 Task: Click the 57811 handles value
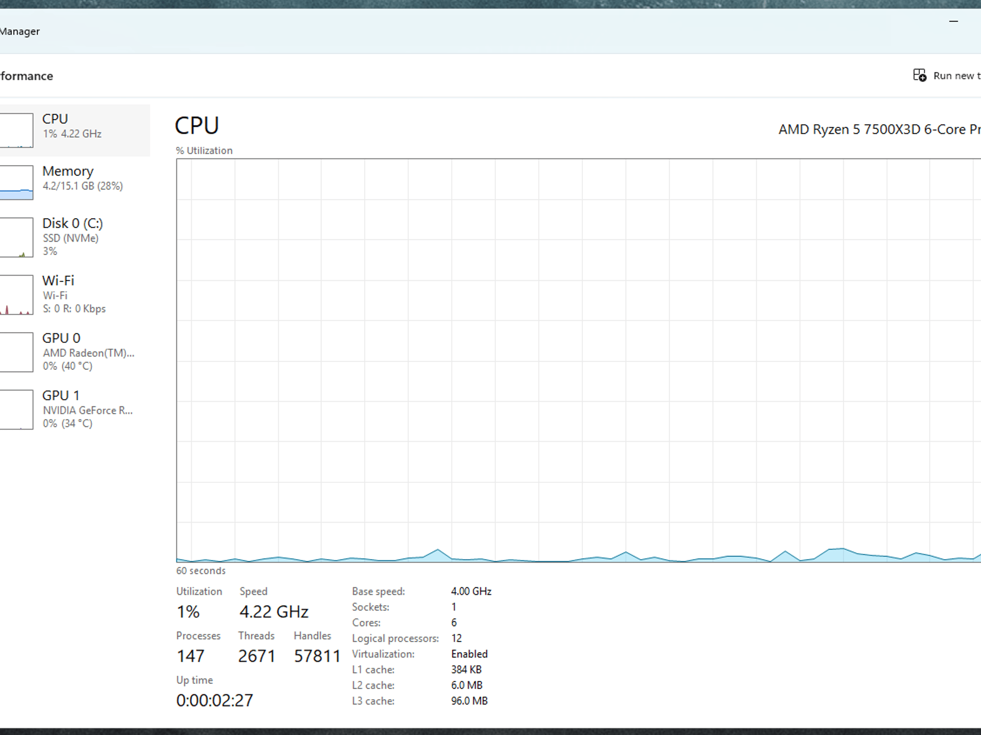pyautogui.click(x=317, y=656)
